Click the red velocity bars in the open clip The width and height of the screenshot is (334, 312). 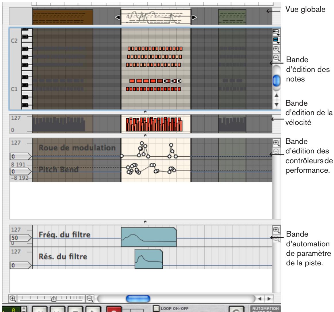154,124
